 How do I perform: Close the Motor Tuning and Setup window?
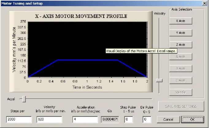[x=204, y=3]
